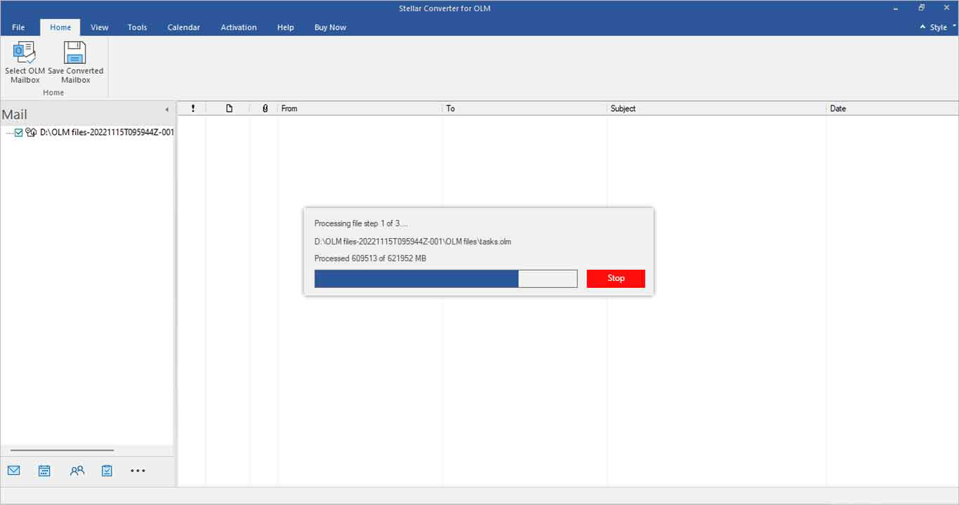Switch to the Calendar view icon in bottom navigation
959x505 pixels.
pos(44,471)
